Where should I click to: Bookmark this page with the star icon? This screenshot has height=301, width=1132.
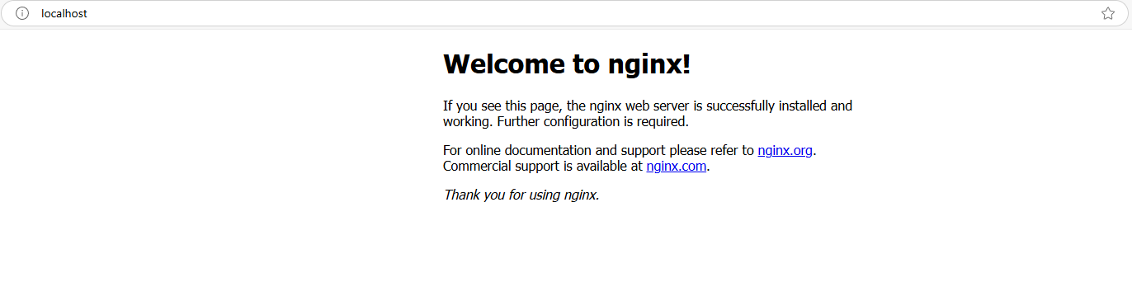(1107, 13)
